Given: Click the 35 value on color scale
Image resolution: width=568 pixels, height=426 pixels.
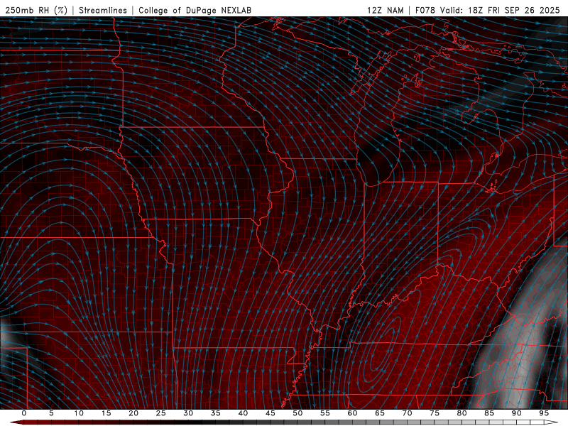Looking at the screenshot, I should click(x=216, y=413).
